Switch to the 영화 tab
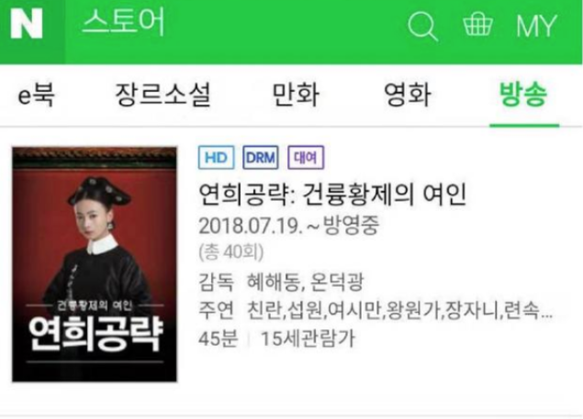 pos(408,94)
